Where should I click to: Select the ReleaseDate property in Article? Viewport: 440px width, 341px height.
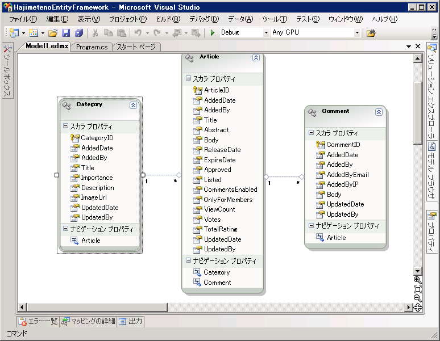pos(222,150)
